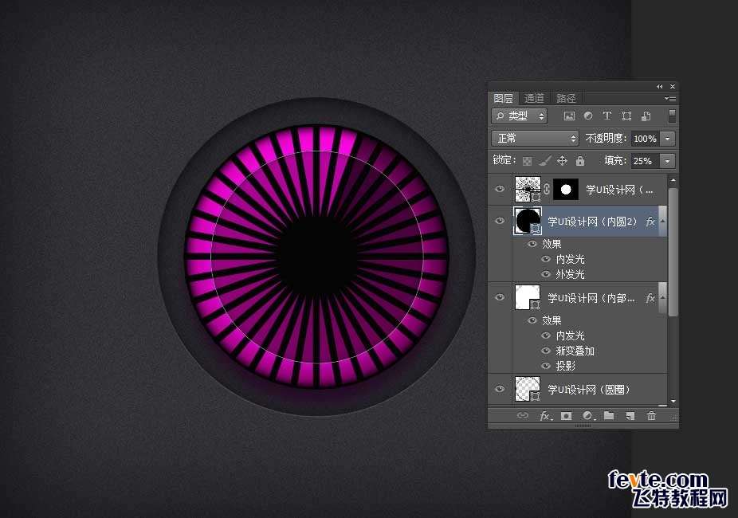Switch to the 通道 tab
Image resolution: width=738 pixels, height=518 pixels.
coord(534,98)
